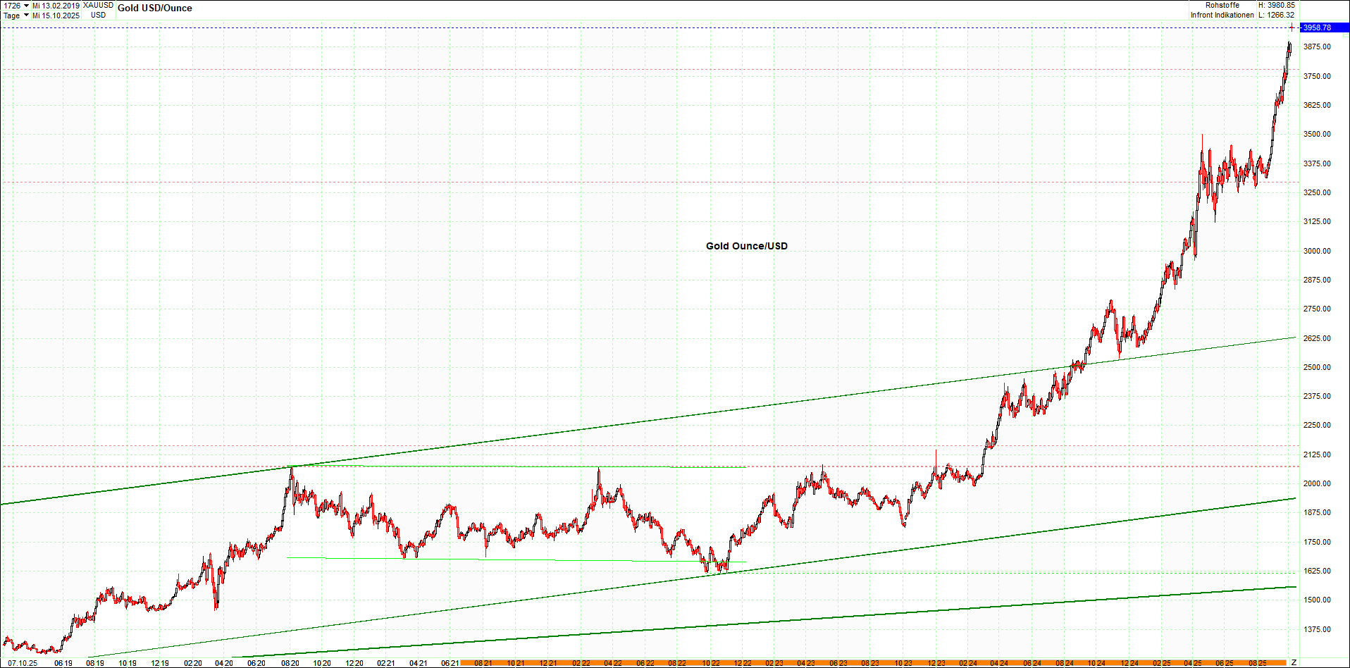Click the start date Mi 13.02.2019
Screen dimensions: 1350x668
pyautogui.click(x=56, y=6)
